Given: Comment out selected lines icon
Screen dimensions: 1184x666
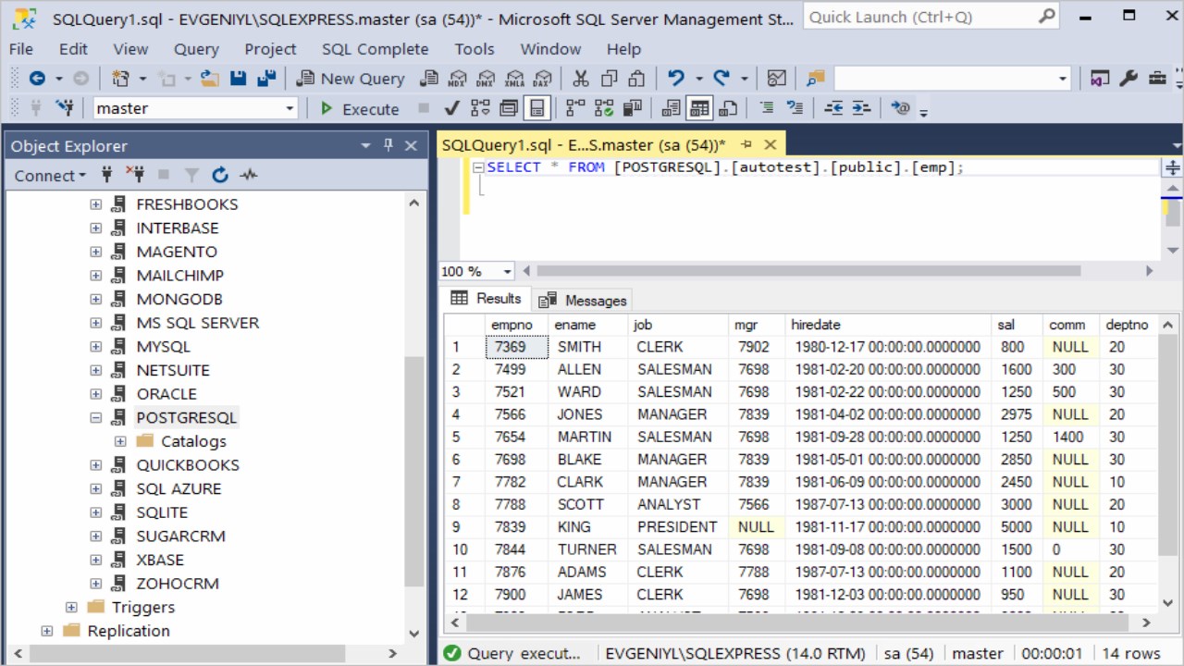Looking at the screenshot, I should 766,108.
